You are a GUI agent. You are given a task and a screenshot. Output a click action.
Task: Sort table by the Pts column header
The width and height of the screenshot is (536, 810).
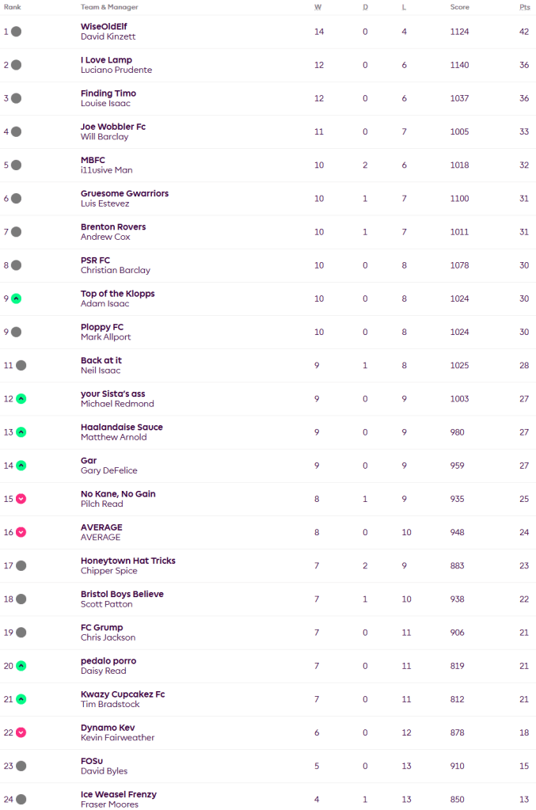(x=524, y=7)
